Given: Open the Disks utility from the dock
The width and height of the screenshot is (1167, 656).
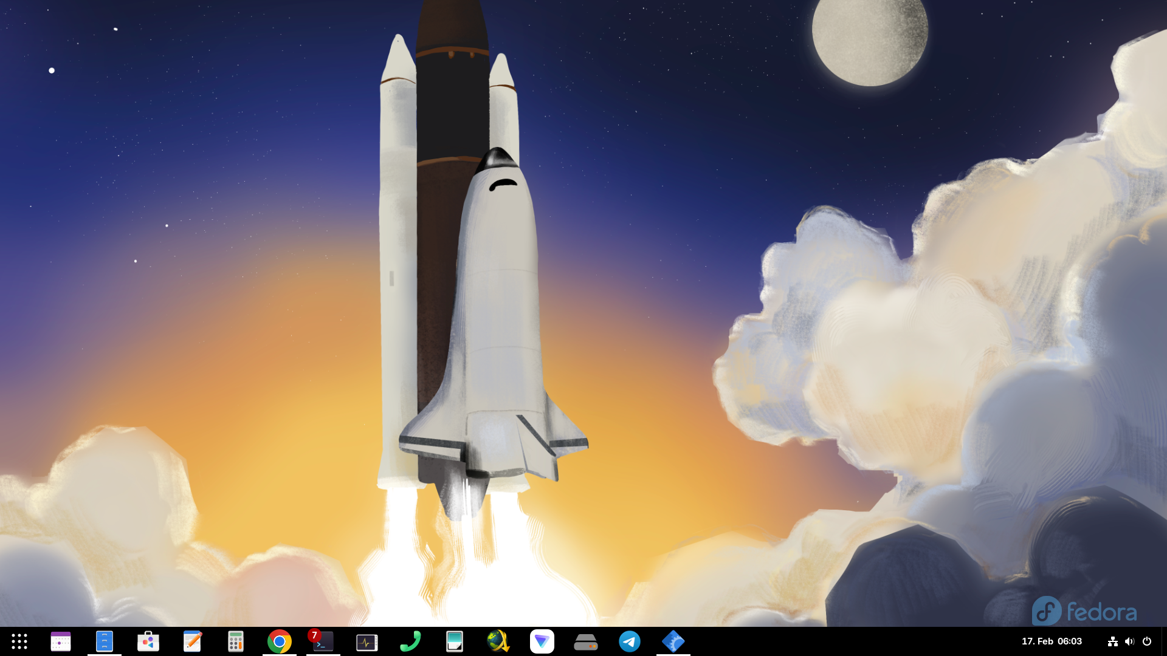Looking at the screenshot, I should [x=586, y=641].
